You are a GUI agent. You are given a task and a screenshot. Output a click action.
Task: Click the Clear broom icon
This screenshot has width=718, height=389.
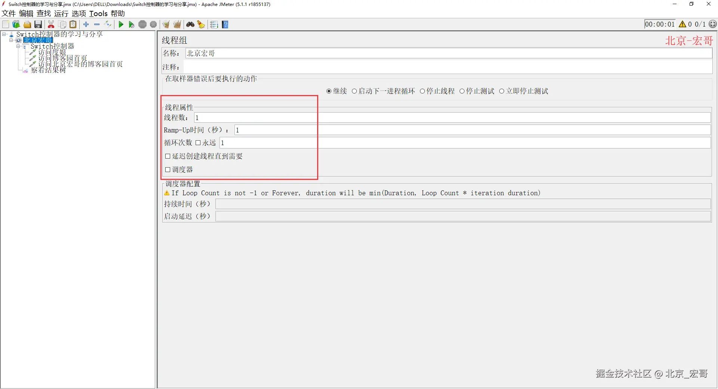coord(166,24)
